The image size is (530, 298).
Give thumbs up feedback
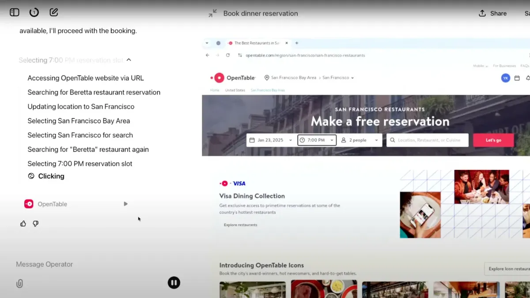tap(23, 224)
